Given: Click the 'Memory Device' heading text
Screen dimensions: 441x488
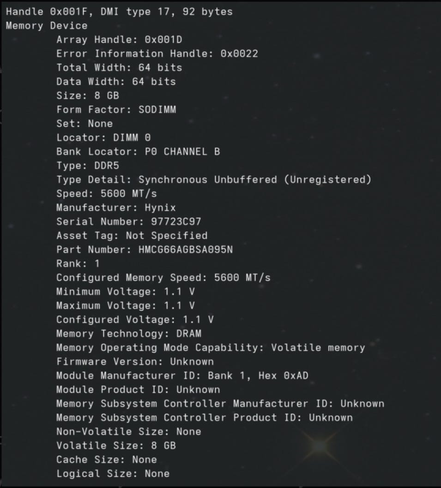Looking at the screenshot, I should point(46,25).
